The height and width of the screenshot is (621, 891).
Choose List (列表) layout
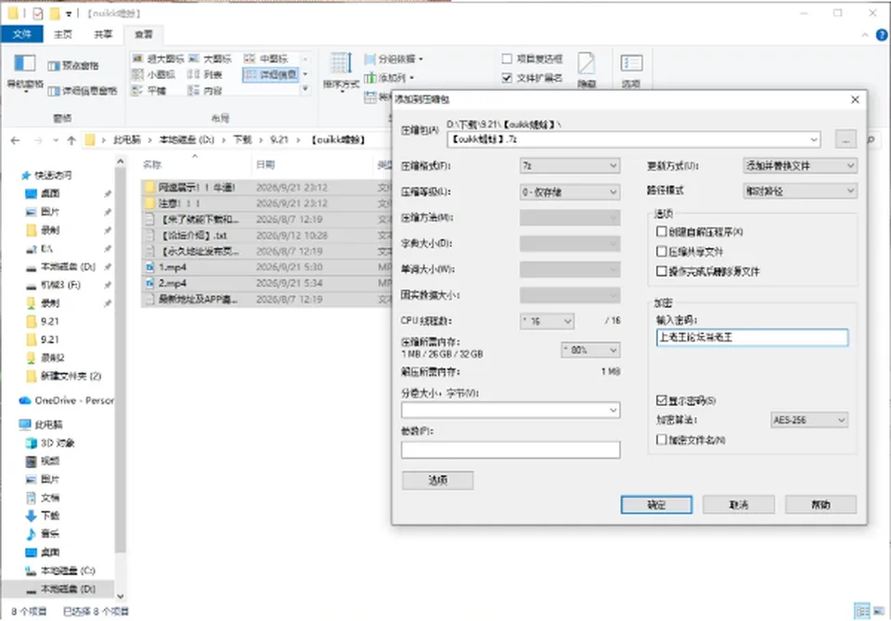204,74
